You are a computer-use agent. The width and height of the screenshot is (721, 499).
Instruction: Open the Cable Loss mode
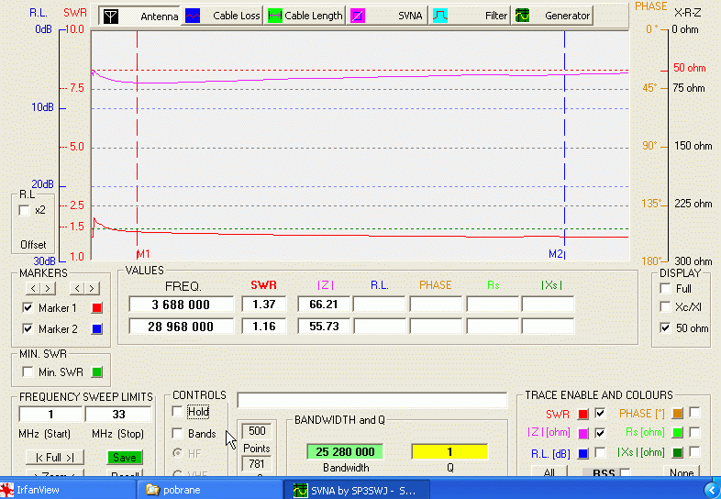coord(223,16)
